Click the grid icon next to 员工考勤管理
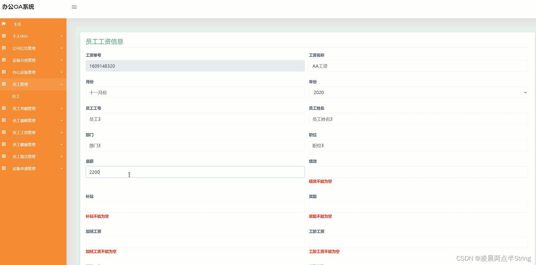 pyautogui.click(x=4, y=108)
